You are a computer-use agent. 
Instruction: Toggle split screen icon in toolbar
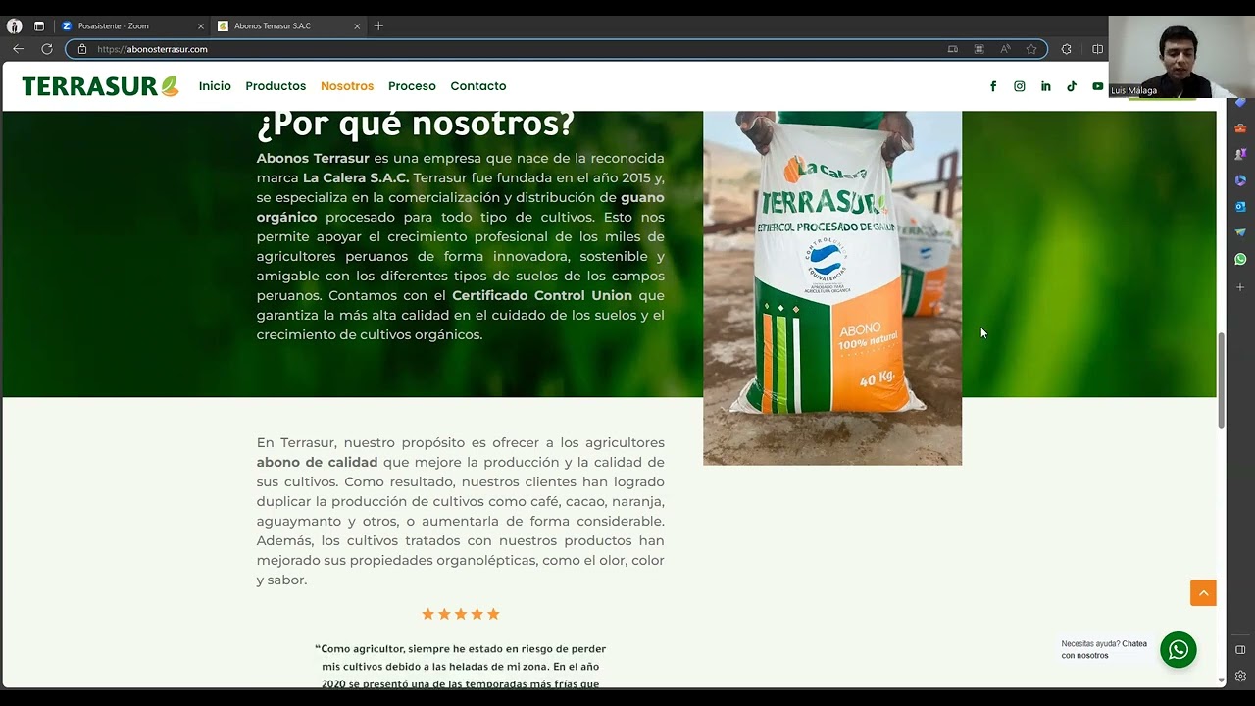pos(1097,49)
